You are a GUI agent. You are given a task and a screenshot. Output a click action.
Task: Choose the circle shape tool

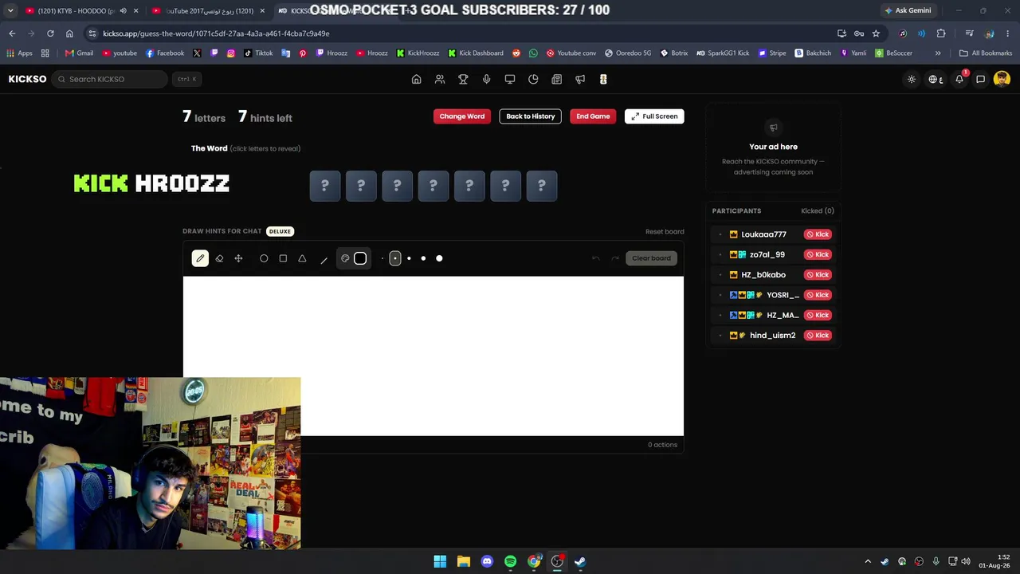pos(264,258)
